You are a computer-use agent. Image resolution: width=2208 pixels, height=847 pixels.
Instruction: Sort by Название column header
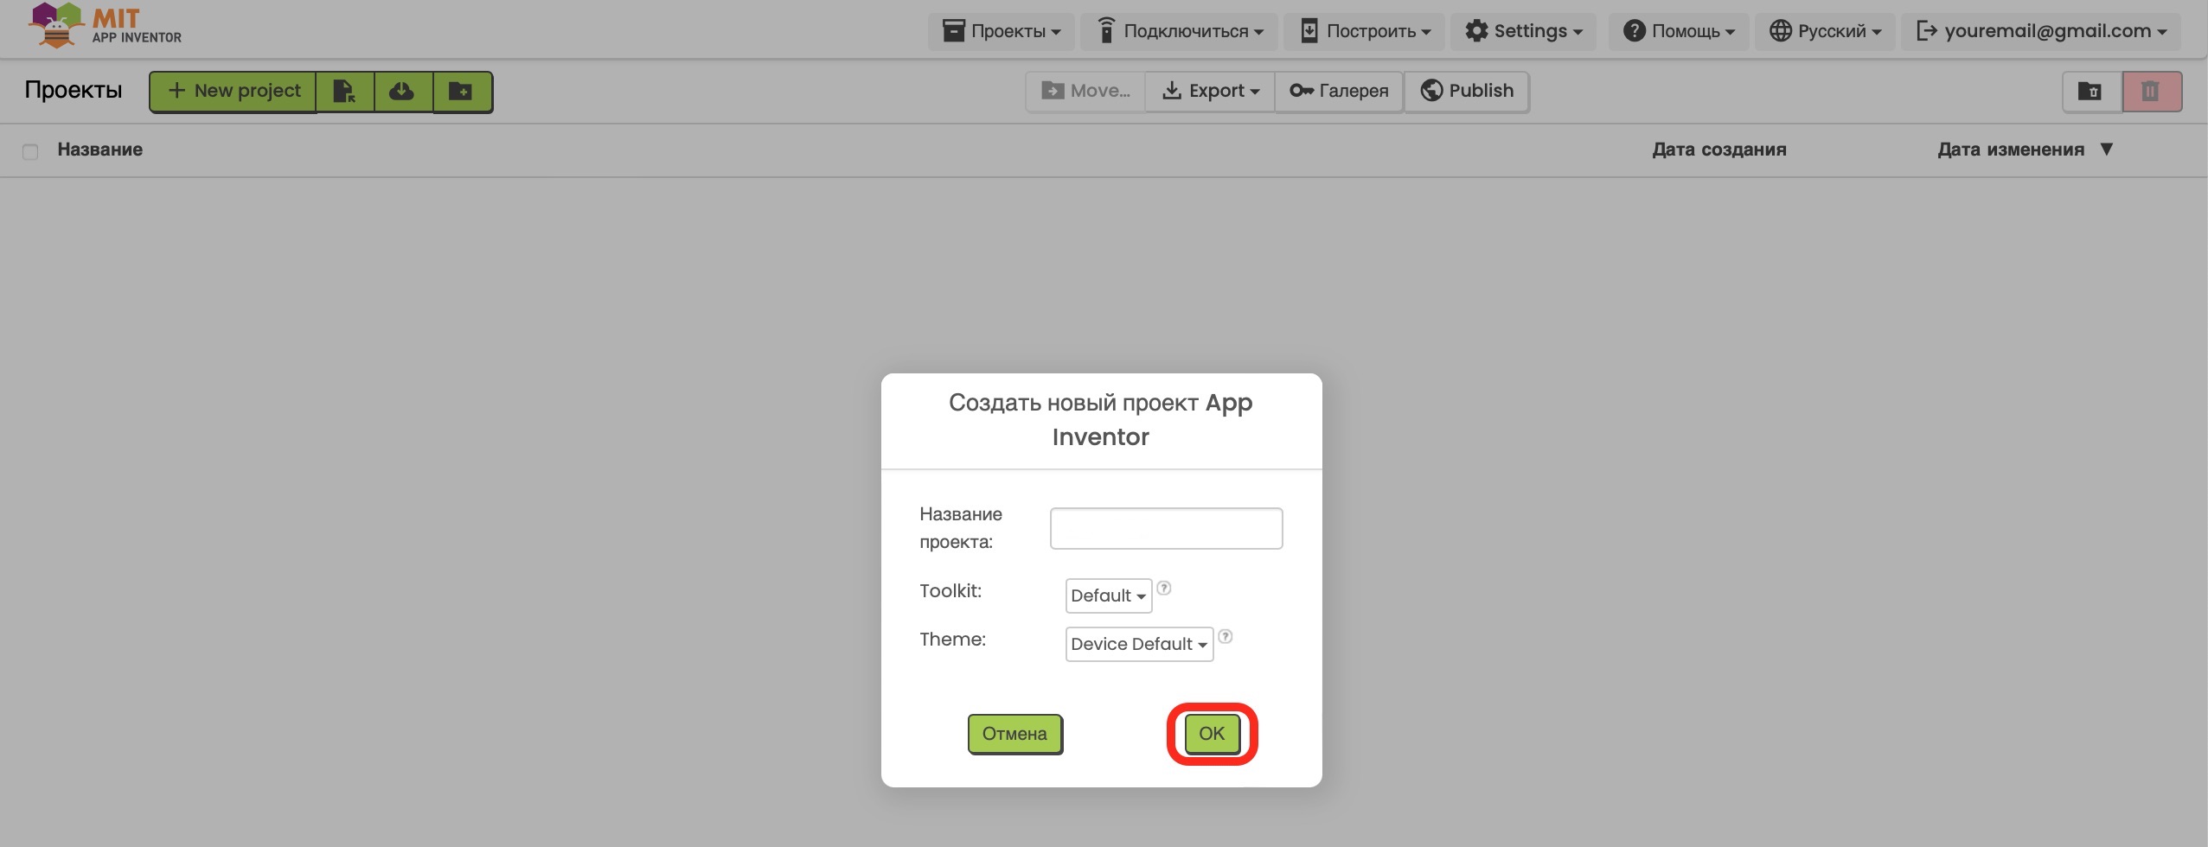tap(99, 150)
